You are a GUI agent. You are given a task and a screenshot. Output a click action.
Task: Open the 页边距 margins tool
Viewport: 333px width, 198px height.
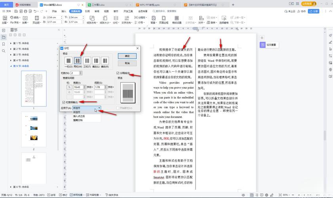36,19
